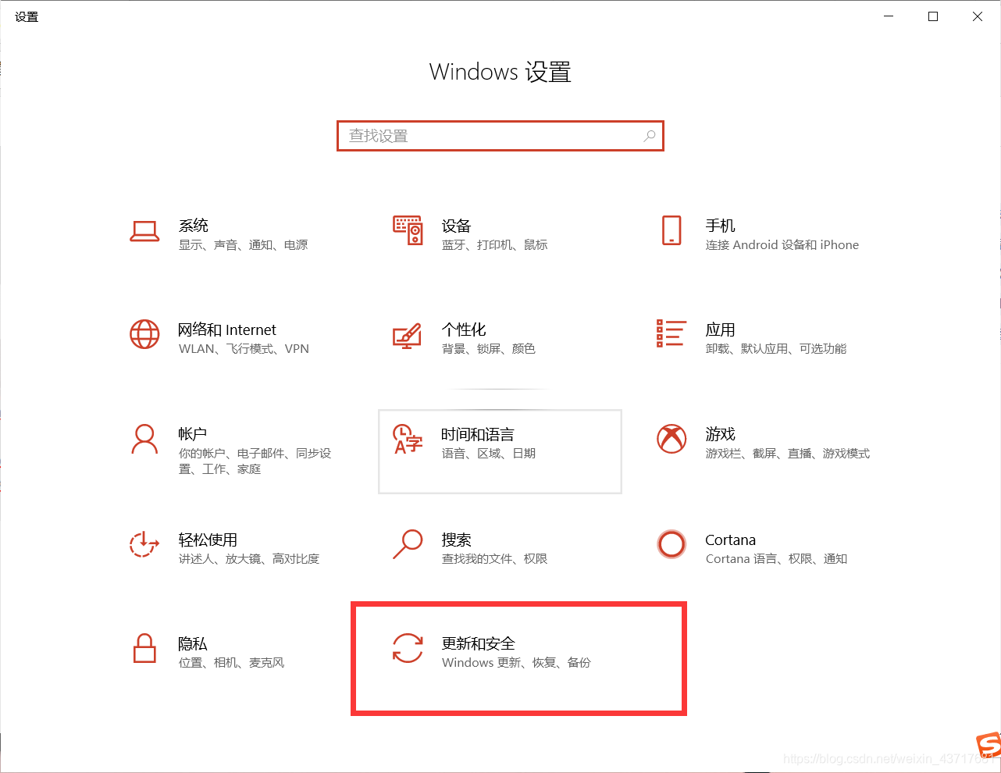Open the 手机 settings title
The width and height of the screenshot is (1001, 773).
[721, 226]
